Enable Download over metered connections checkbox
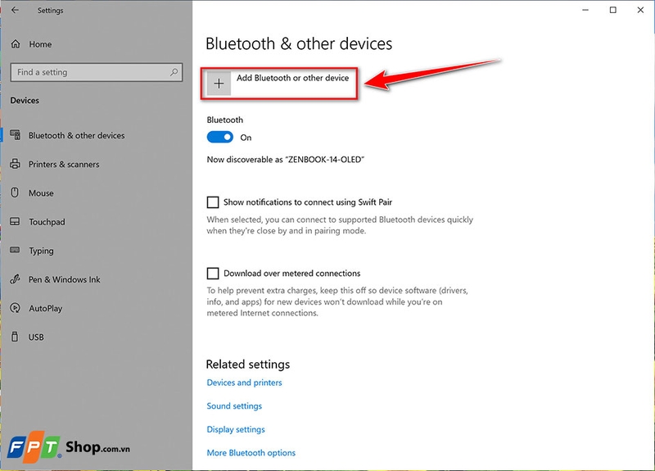 [x=213, y=274]
